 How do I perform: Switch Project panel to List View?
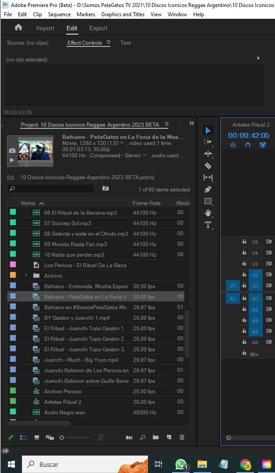tap(24, 438)
